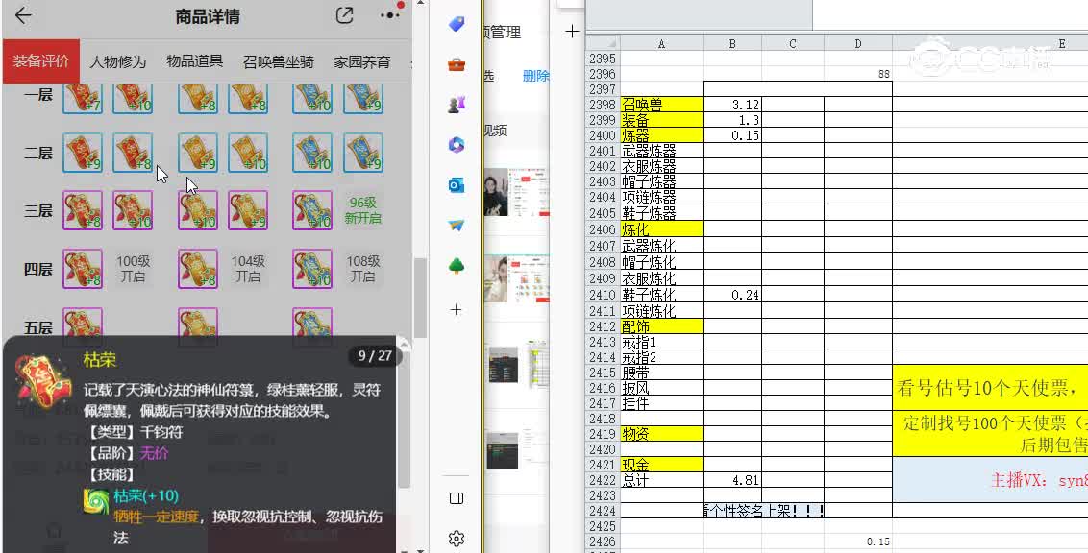This screenshot has height=553, width=1088.
Task: Select column A header in spreadsheet
Action: coord(660,43)
